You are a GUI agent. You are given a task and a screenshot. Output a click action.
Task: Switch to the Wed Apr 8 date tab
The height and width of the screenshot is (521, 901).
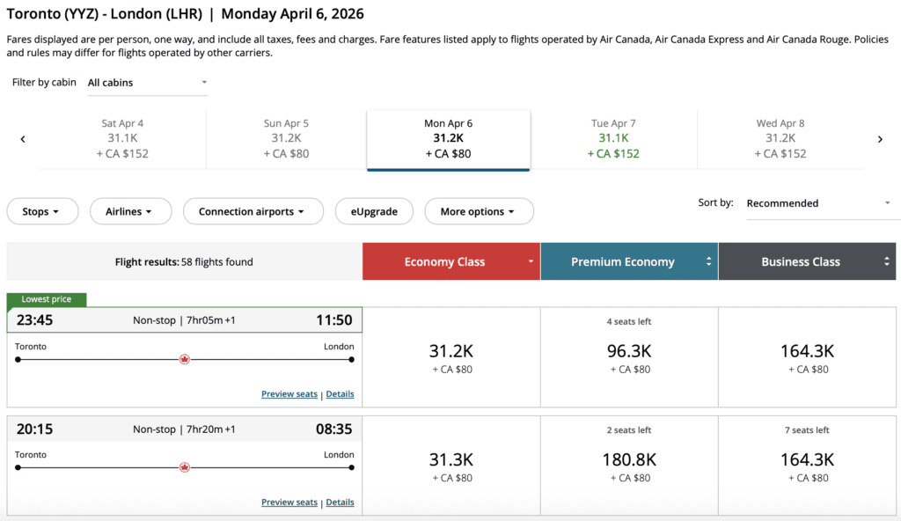(780, 139)
